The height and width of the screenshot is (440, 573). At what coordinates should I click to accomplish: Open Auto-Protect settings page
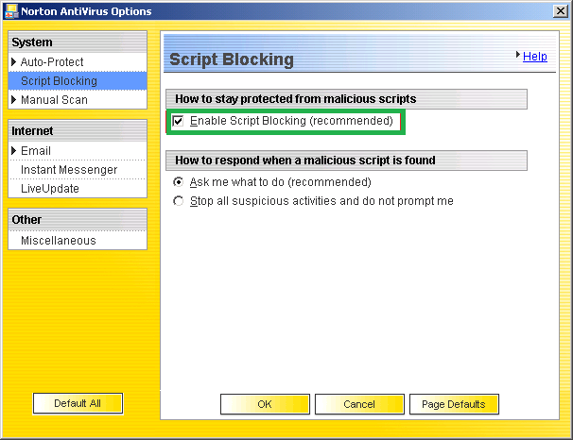[x=52, y=62]
